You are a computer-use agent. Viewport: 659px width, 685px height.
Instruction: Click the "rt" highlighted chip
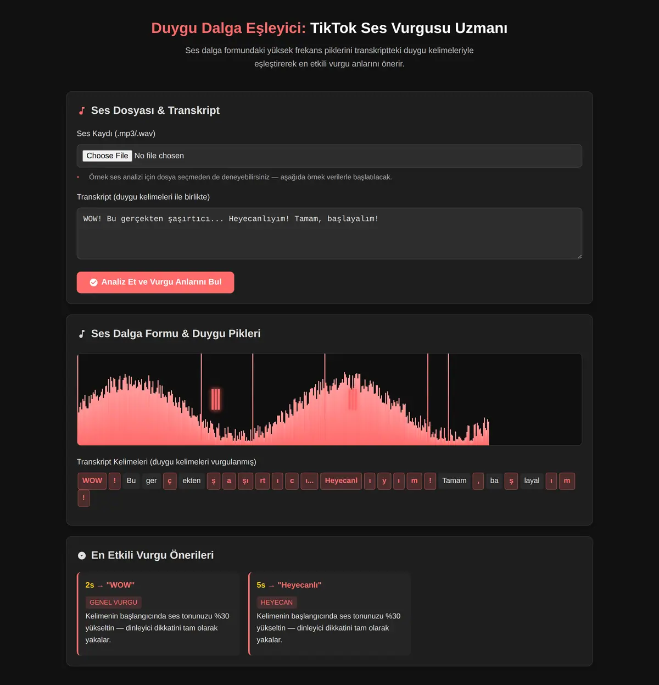click(263, 481)
